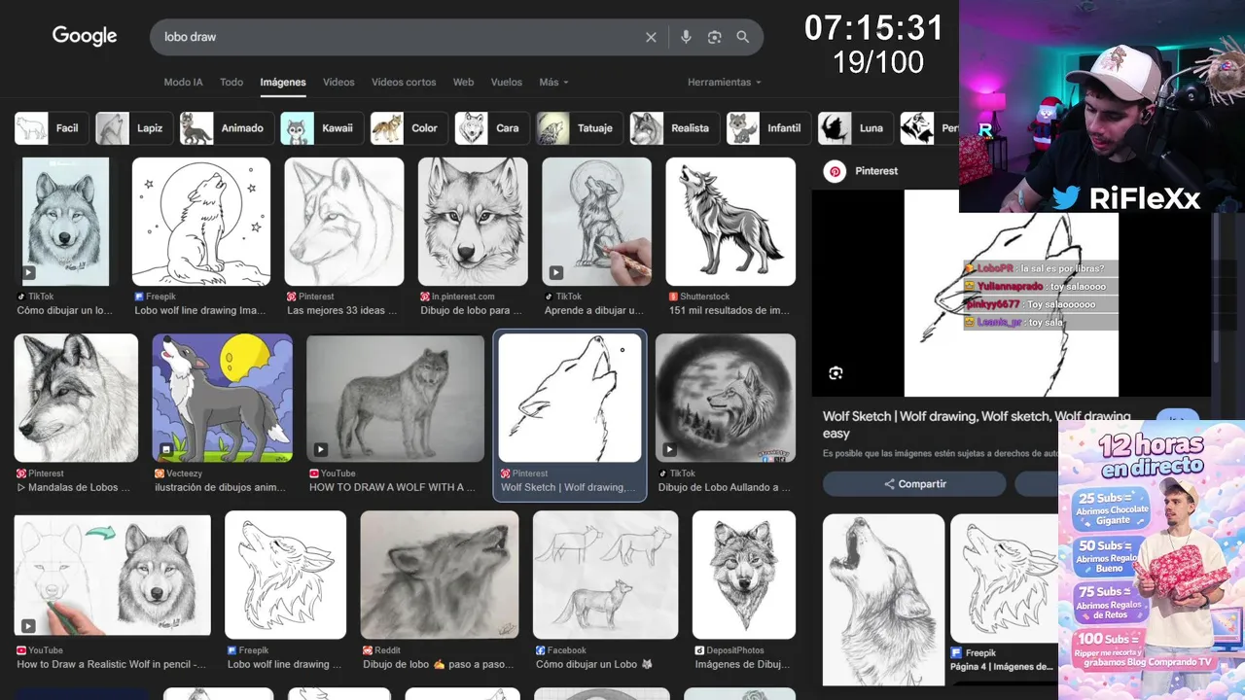The image size is (1245, 700).
Task: Click the Compartir button
Action: 914,484
